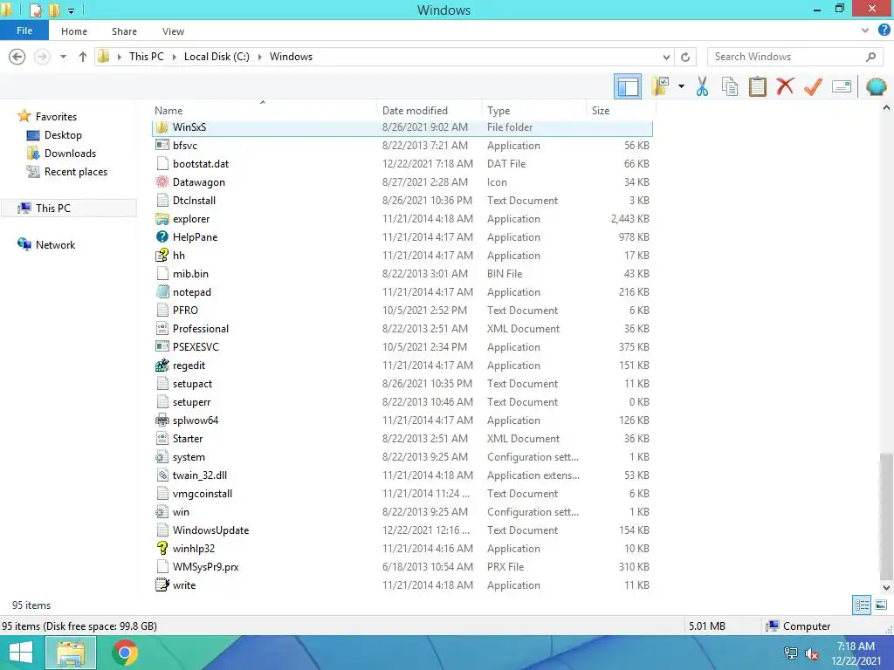The width and height of the screenshot is (894, 670).
Task: Click the file list vertical scrollbar thumb
Action: tap(886, 516)
